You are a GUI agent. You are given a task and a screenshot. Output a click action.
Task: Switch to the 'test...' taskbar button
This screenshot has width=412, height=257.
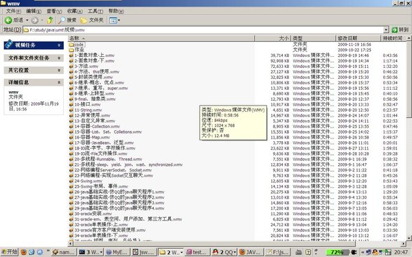[197, 252]
